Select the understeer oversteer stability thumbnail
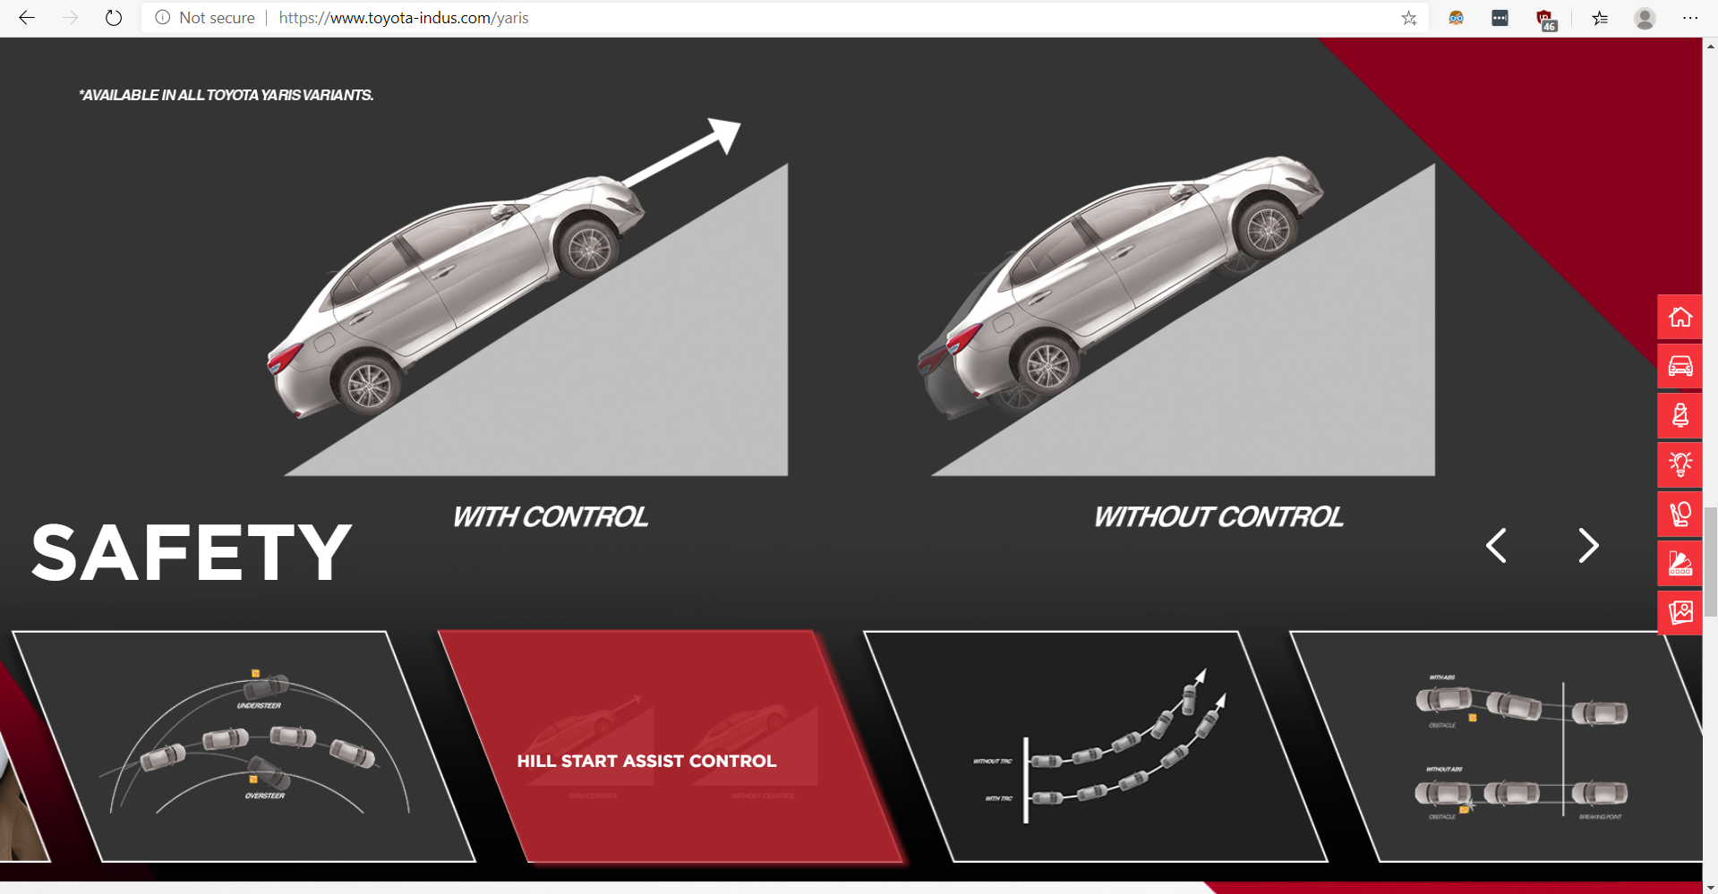Screen dimensions: 1718x894 (244, 746)
